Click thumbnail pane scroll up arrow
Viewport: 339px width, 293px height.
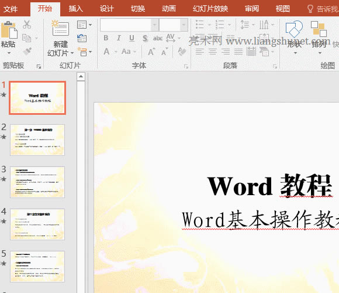pyautogui.click(x=81, y=76)
